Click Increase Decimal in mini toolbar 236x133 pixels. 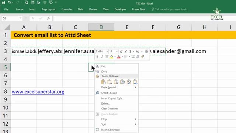tap(133, 57)
